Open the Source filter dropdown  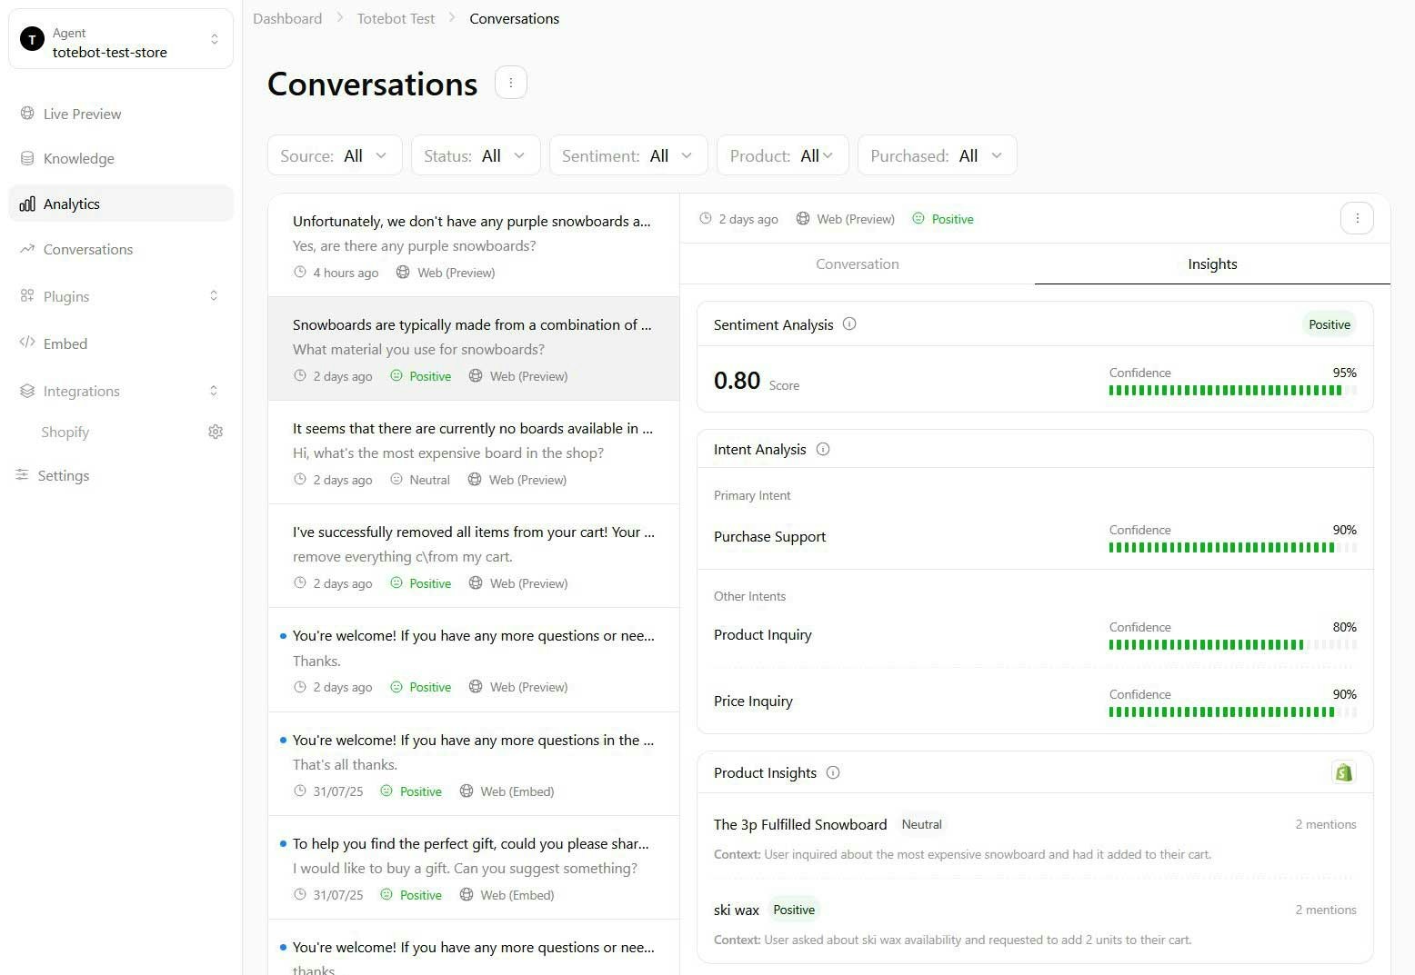coord(334,154)
